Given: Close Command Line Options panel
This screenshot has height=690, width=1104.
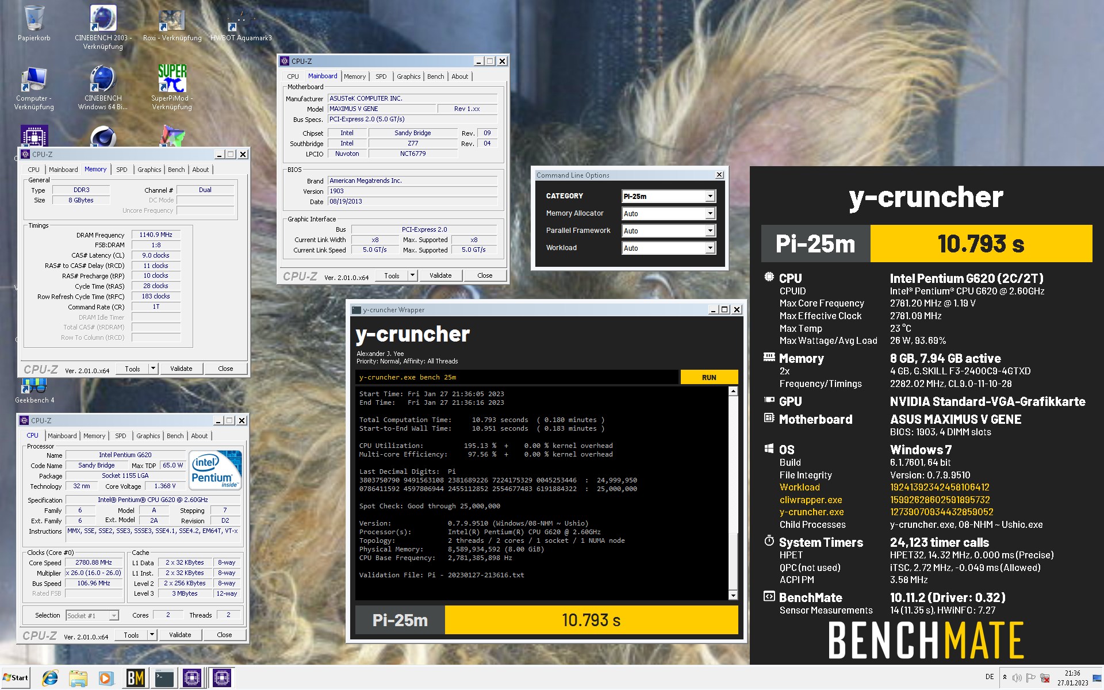Looking at the screenshot, I should click(719, 175).
